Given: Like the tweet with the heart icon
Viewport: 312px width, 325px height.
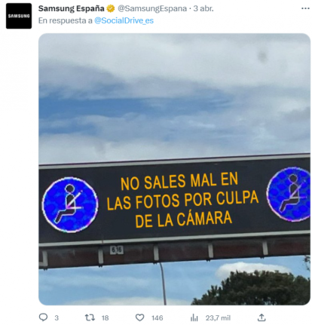Looking at the screenshot, I should [x=140, y=317].
